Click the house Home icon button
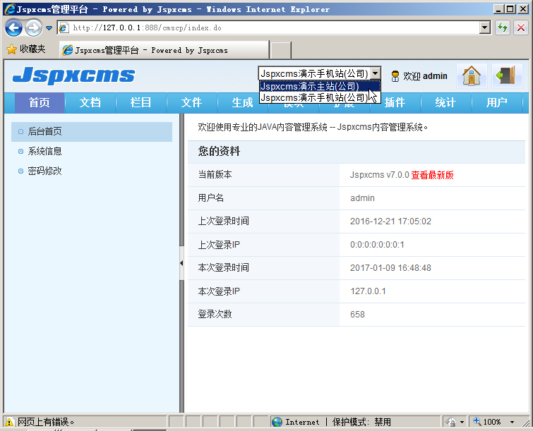This screenshot has width=533, height=431. click(x=471, y=75)
